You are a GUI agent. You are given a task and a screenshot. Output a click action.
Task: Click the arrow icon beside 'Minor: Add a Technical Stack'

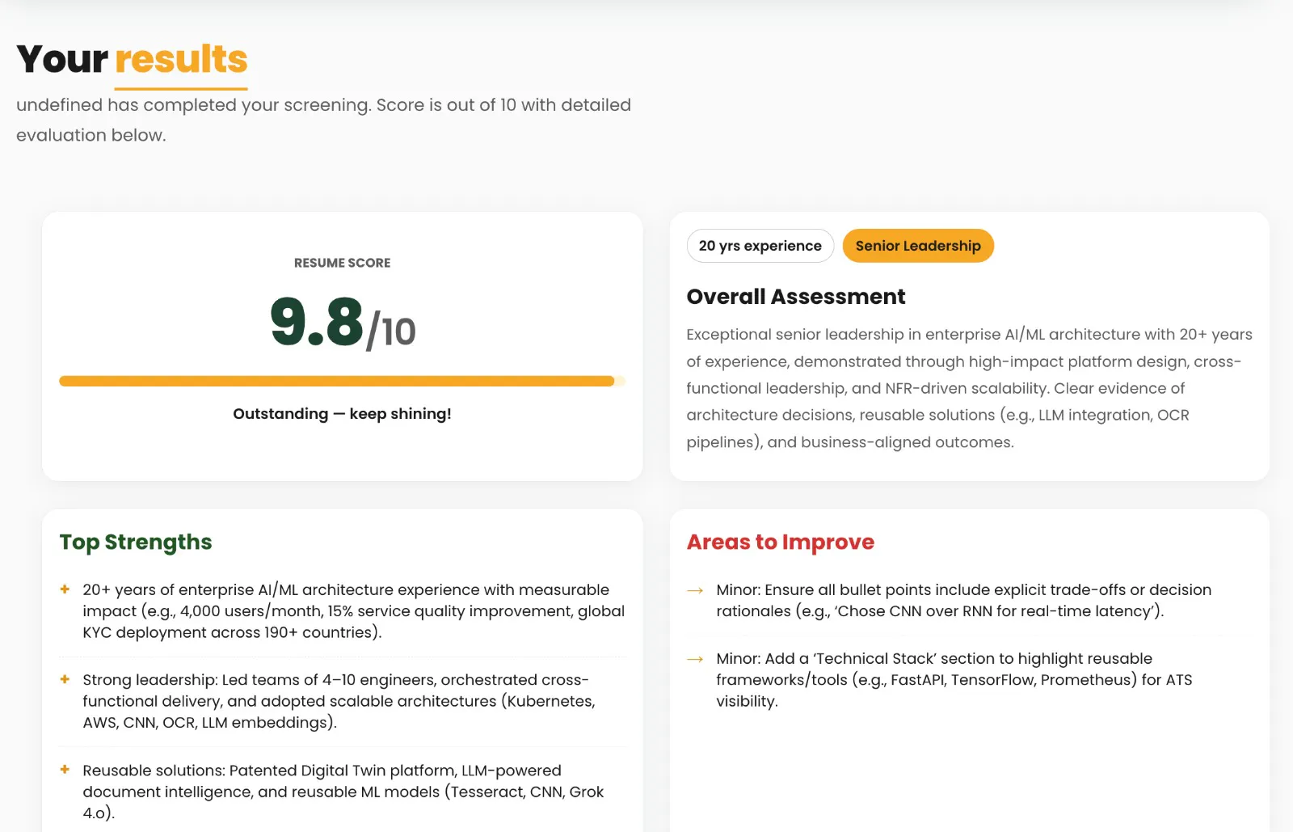[x=695, y=659]
